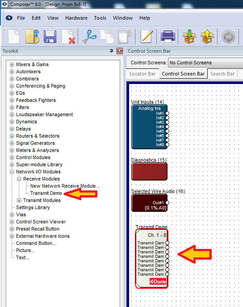
Task: Click the grey circular refresh icon
Action: 229,37
